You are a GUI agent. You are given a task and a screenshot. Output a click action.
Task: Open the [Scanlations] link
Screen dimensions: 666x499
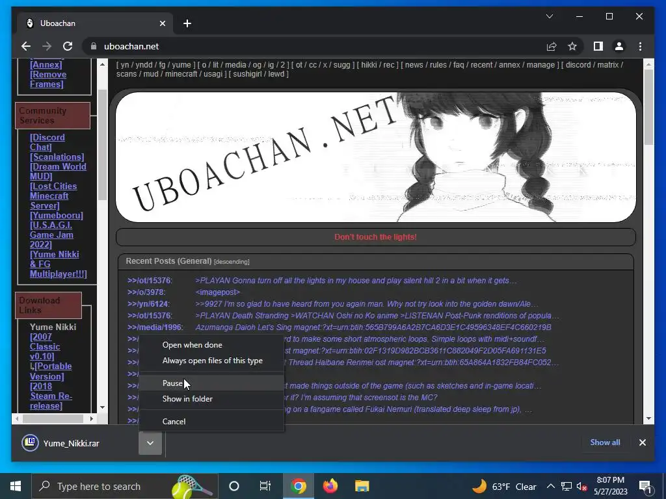coord(57,157)
